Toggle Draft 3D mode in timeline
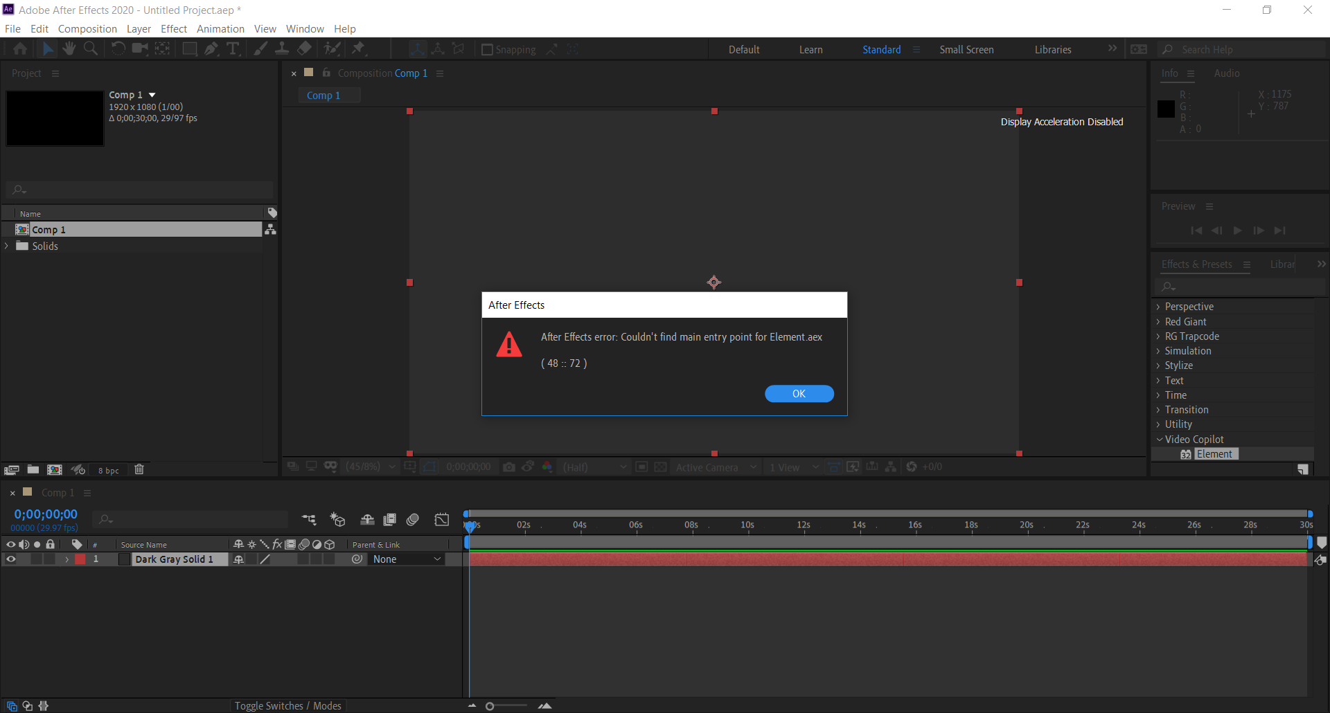Image resolution: width=1330 pixels, height=713 pixels. (x=337, y=519)
